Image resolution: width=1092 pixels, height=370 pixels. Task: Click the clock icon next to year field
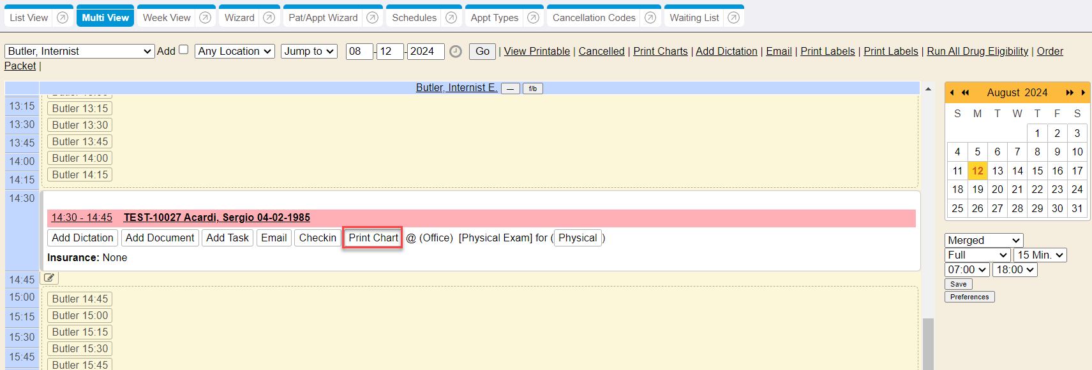tap(456, 52)
